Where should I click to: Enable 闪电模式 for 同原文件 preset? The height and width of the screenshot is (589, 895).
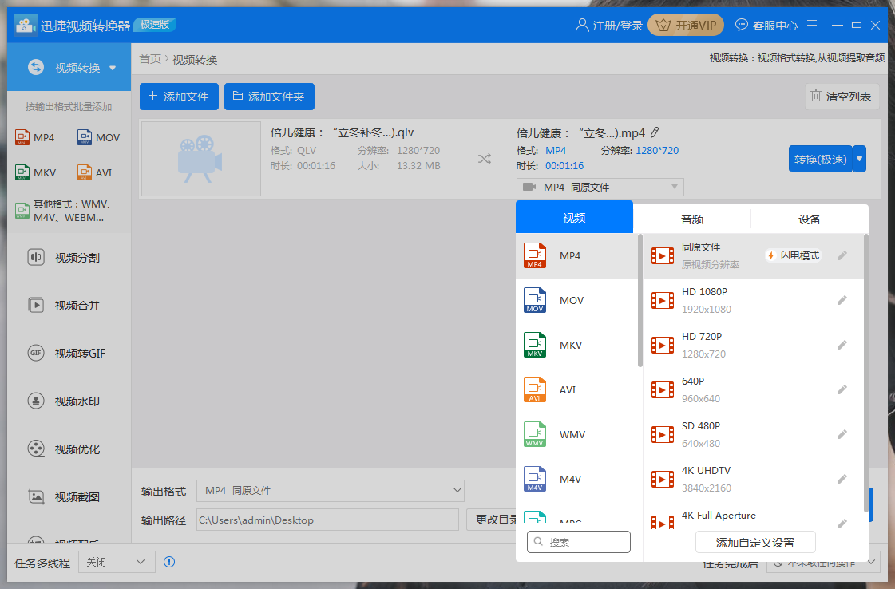pyautogui.click(x=794, y=253)
